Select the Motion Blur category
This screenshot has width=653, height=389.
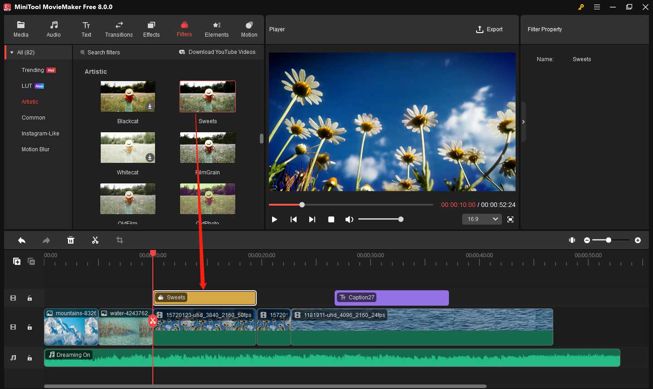pyautogui.click(x=35, y=149)
